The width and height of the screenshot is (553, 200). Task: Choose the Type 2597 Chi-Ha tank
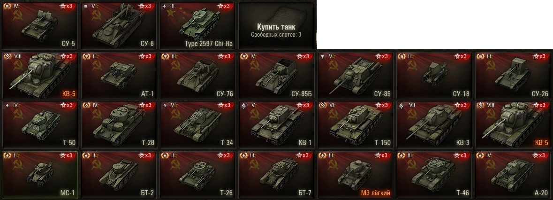point(197,25)
